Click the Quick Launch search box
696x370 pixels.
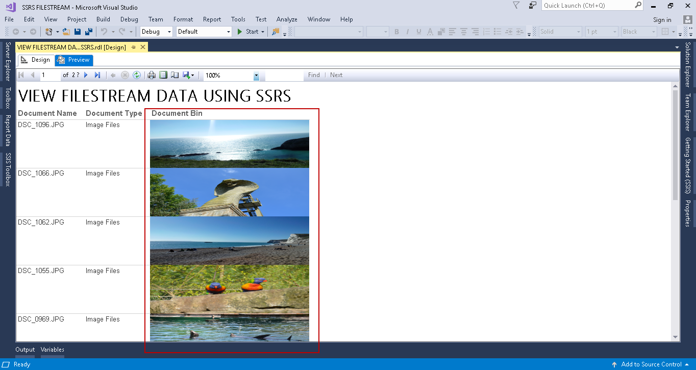point(588,6)
